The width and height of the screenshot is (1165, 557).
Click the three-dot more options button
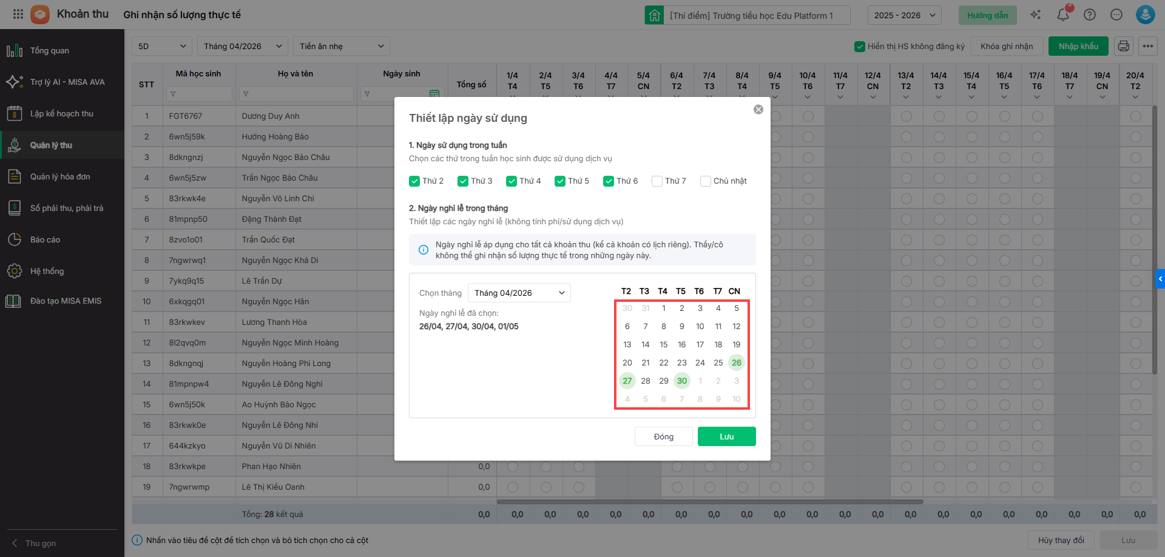tap(1147, 46)
